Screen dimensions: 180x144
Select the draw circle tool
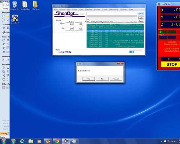(4, 40)
